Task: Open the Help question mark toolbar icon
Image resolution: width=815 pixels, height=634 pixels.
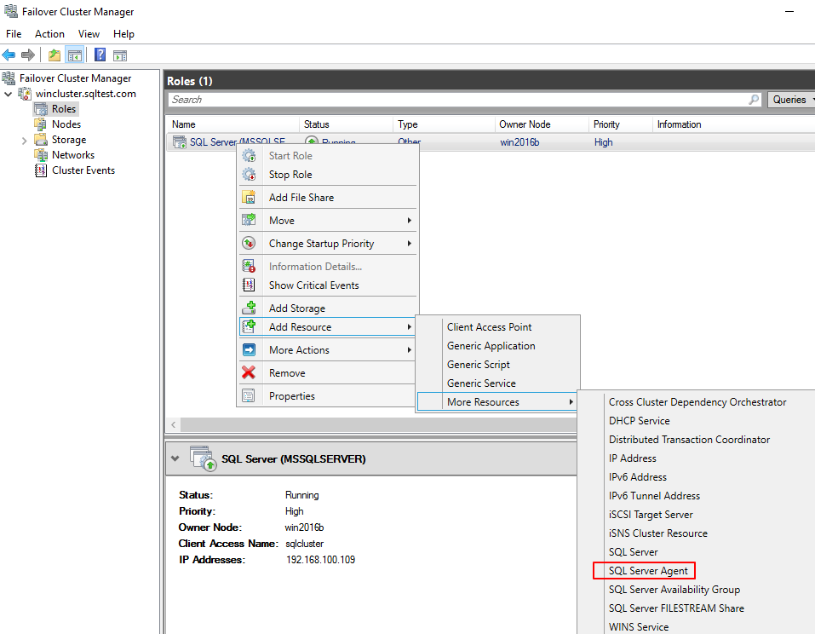Action: click(x=100, y=55)
